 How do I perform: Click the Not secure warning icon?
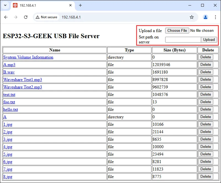click(38, 17)
